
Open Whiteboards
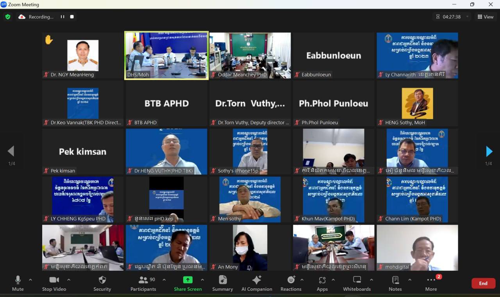click(x=357, y=283)
